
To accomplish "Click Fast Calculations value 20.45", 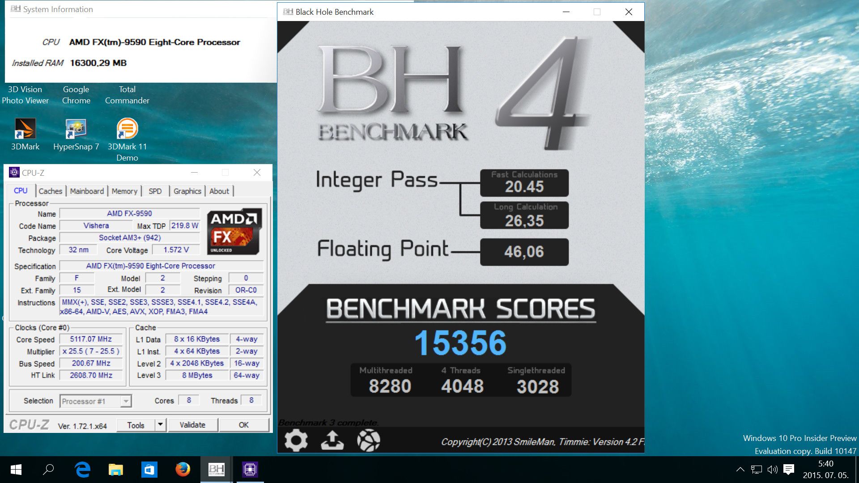I will (x=524, y=187).
